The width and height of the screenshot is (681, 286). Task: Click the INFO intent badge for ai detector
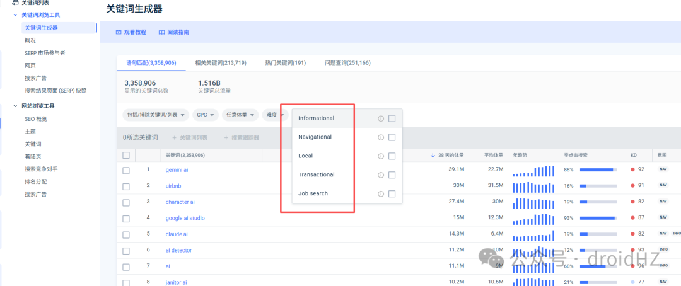pyautogui.click(x=663, y=249)
